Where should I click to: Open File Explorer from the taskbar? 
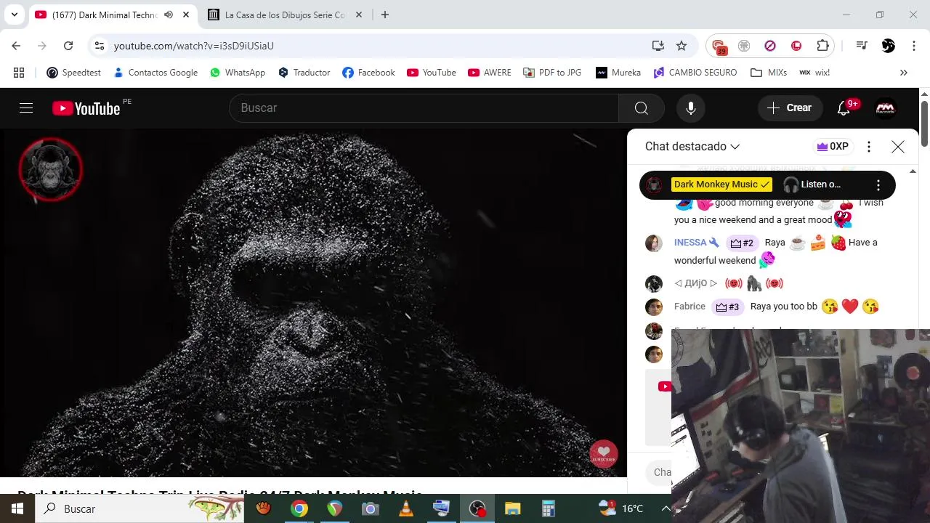(x=513, y=508)
